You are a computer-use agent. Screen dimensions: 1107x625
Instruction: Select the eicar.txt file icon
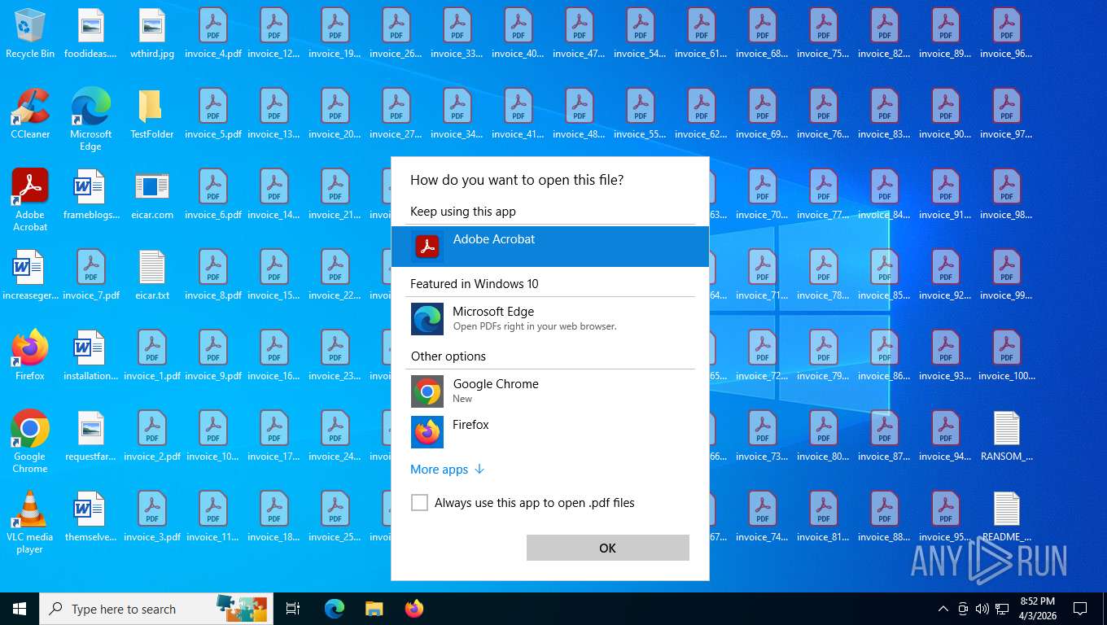point(152,275)
